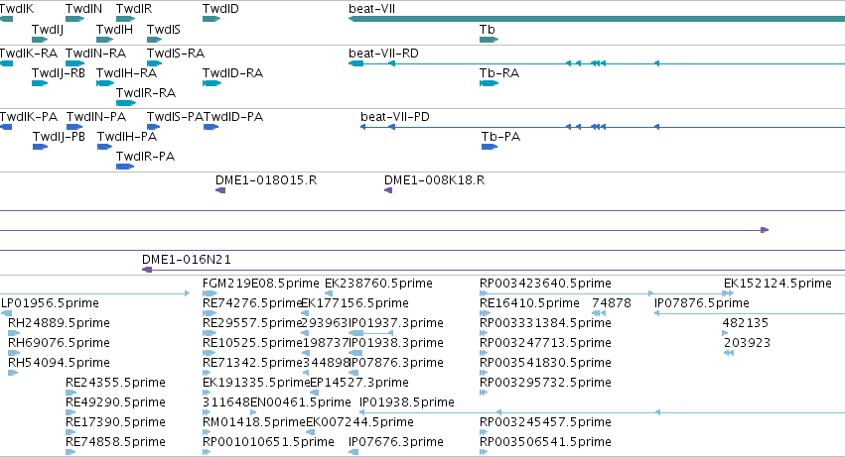
Task: Click EST EK007244.5prime
Action: tap(360, 422)
